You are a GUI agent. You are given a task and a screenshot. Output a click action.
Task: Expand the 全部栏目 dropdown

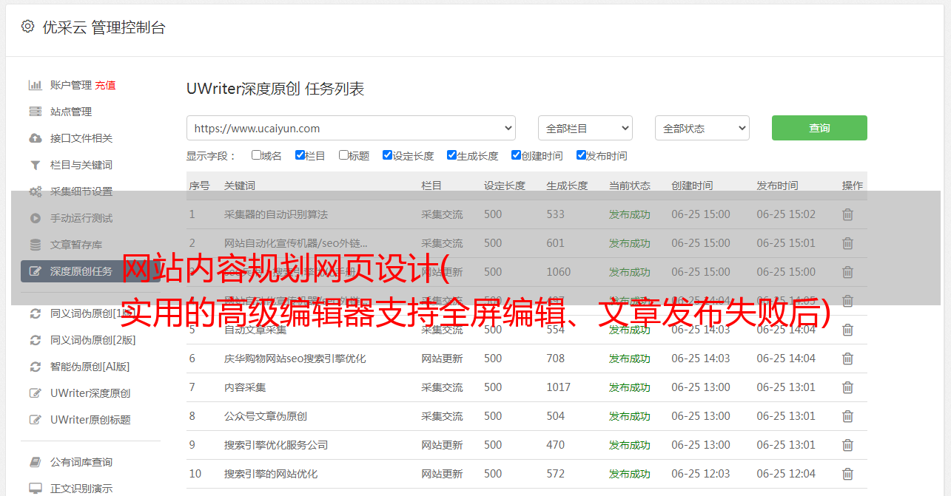(585, 128)
